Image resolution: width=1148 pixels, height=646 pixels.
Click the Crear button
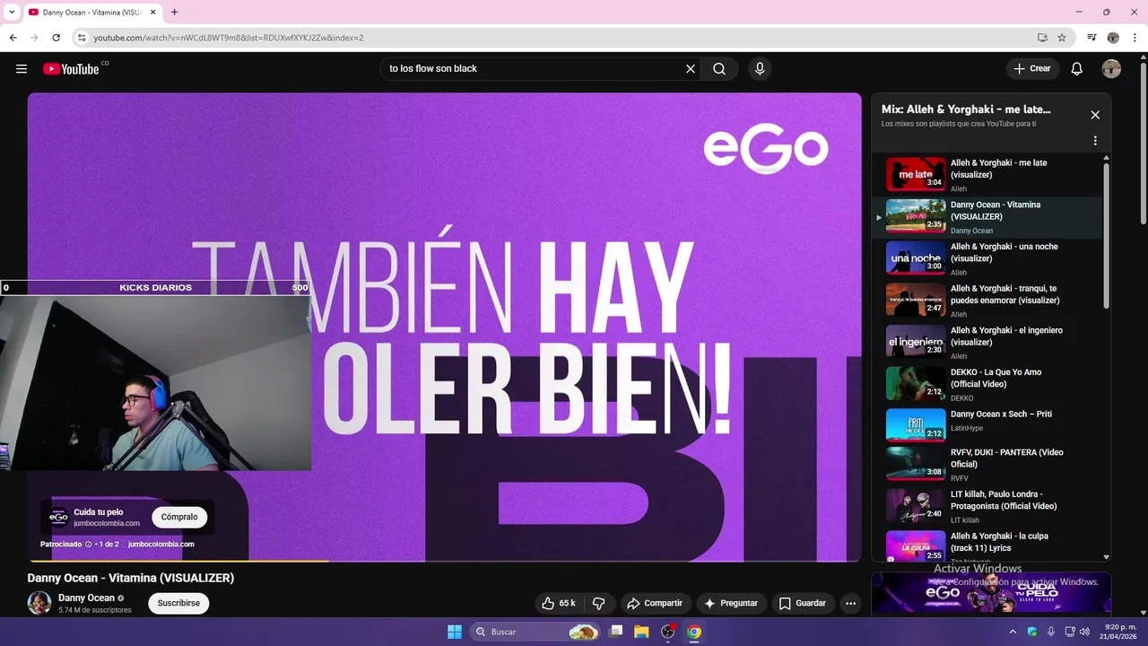pyautogui.click(x=1032, y=69)
